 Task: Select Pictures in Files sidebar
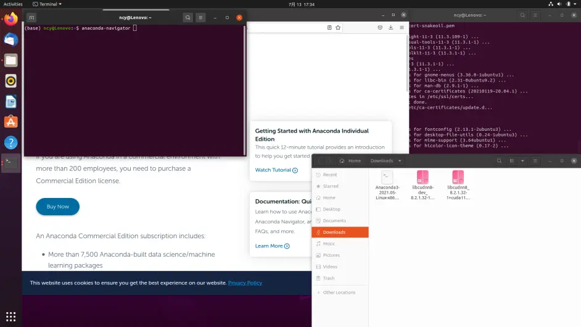click(x=340, y=255)
